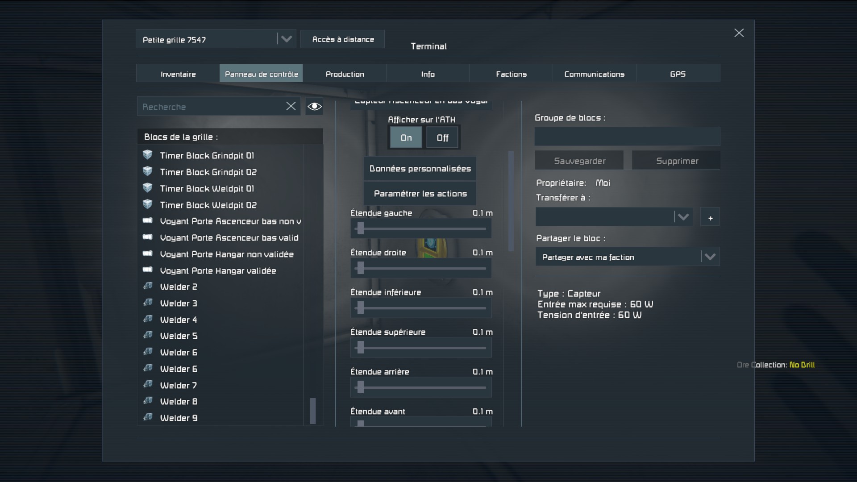857x482 pixels.
Task: Click the cube icon beside Timer Block Grindpit 01
Action: (x=148, y=155)
